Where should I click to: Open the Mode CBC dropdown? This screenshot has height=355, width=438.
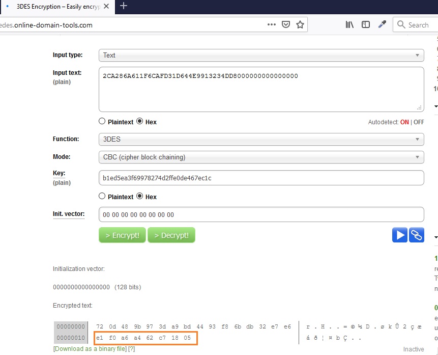coord(261,157)
